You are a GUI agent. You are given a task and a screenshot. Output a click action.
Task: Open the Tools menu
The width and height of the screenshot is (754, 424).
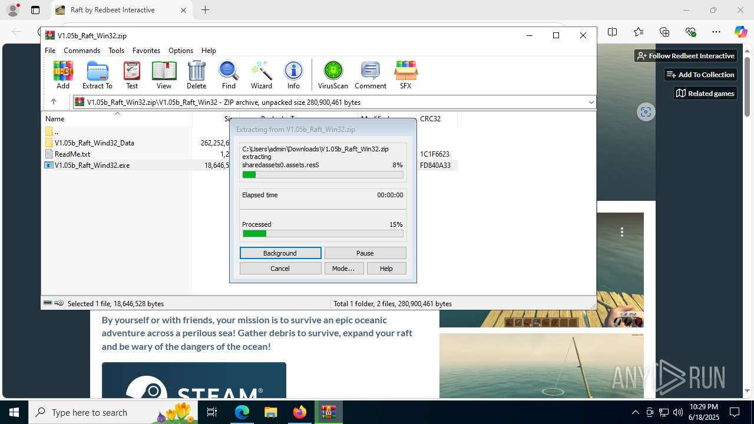(x=116, y=51)
